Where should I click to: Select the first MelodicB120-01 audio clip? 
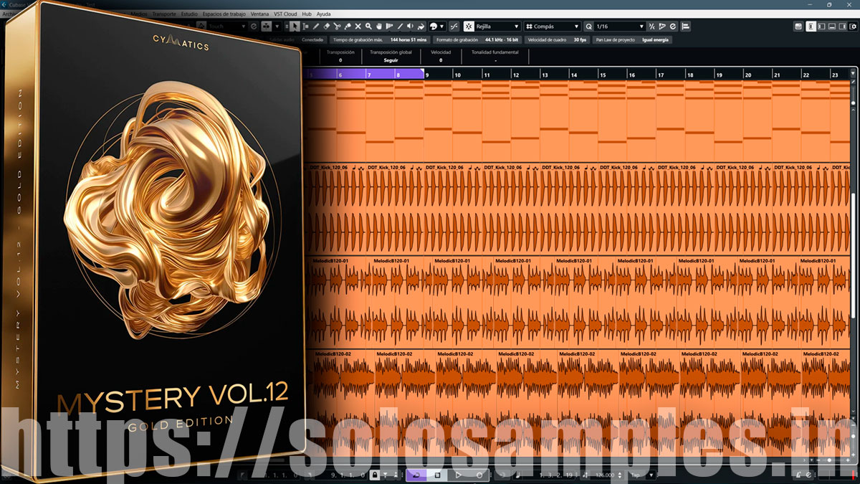tap(340, 301)
